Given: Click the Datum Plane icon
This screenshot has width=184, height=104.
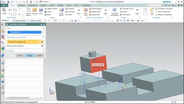Looking at the screenshot, I should tap(28, 12).
